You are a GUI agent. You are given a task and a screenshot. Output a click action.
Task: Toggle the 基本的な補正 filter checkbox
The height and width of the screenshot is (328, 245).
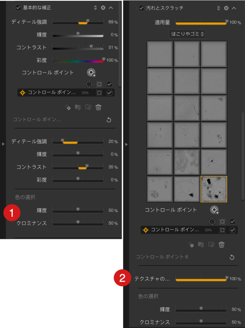coord(18,8)
